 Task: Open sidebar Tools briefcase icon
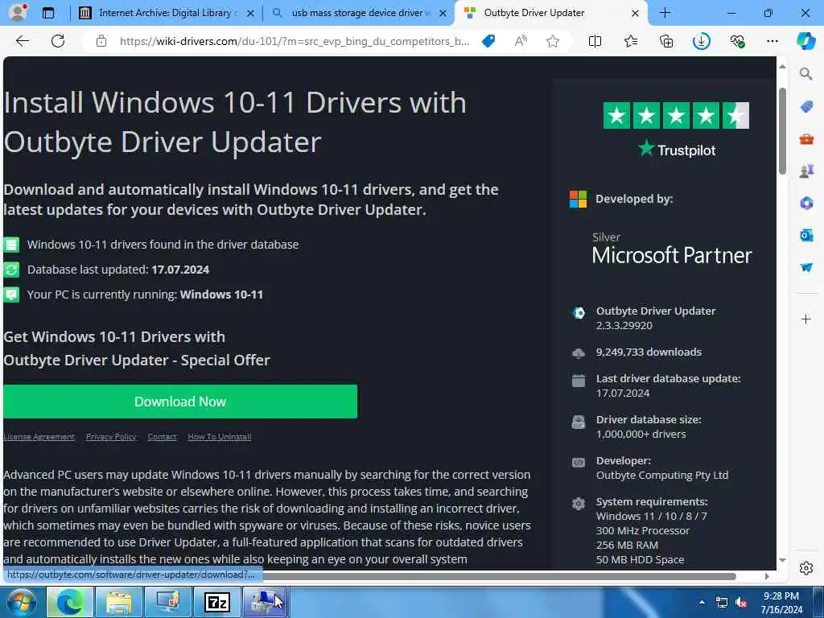coord(806,138)
